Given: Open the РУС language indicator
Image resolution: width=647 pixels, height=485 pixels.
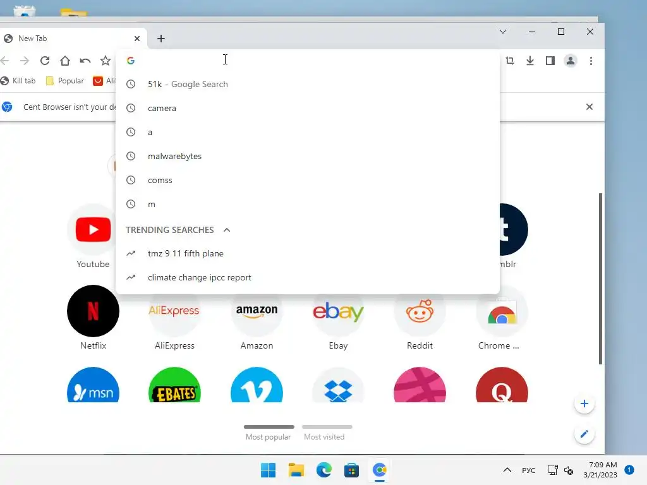Looking at the screenshot, I should (529, 470).
